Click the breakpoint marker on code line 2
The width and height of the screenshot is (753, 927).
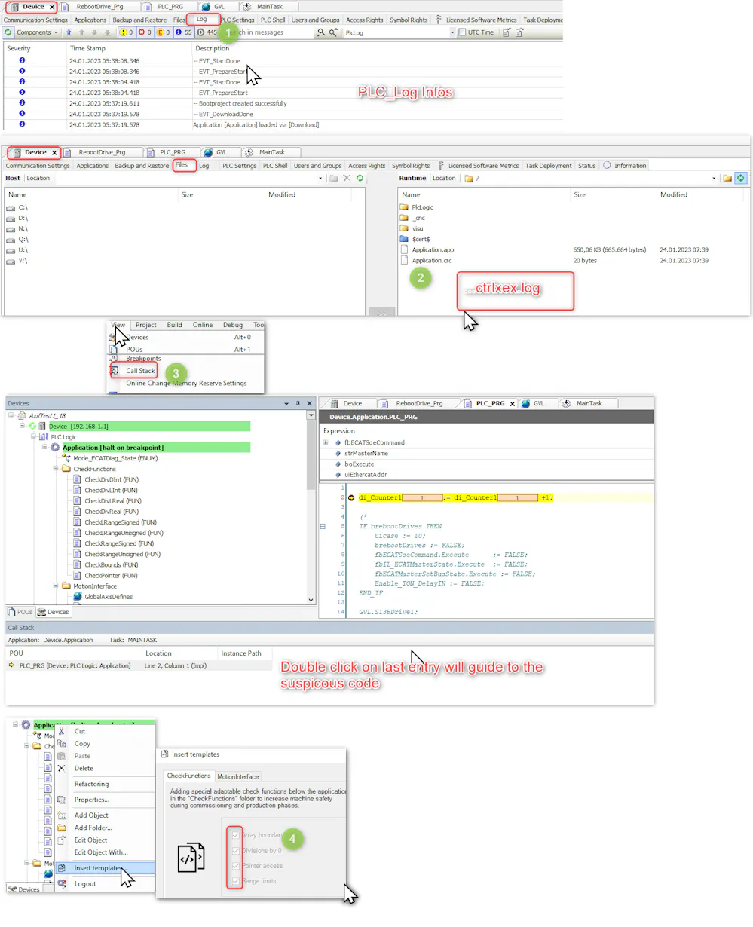pyautogui.click(x=351, y=498)
